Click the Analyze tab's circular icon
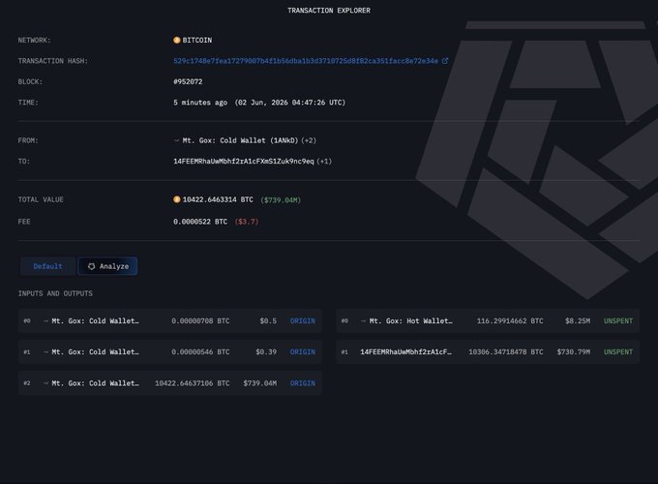Viewport: 658px width, 484px height. point(92,266)
